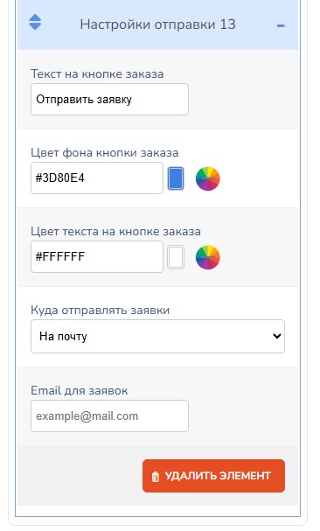Image resolution: width=320 pixels, height=531 pixels.
Task: Click the 'Куда отправлять заявки' label
Action: point(101,311)
